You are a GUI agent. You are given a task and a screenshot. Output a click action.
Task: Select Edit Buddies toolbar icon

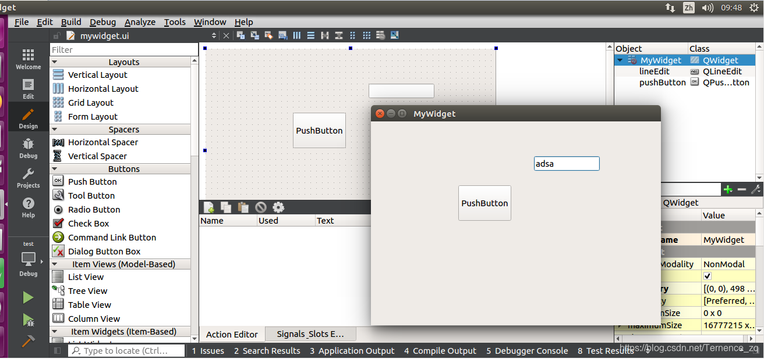pos(268,35)
